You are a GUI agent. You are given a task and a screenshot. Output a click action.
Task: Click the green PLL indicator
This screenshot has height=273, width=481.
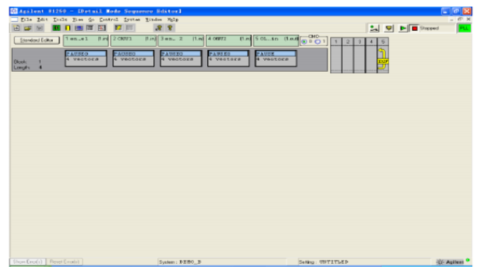(x=464, y=28)
